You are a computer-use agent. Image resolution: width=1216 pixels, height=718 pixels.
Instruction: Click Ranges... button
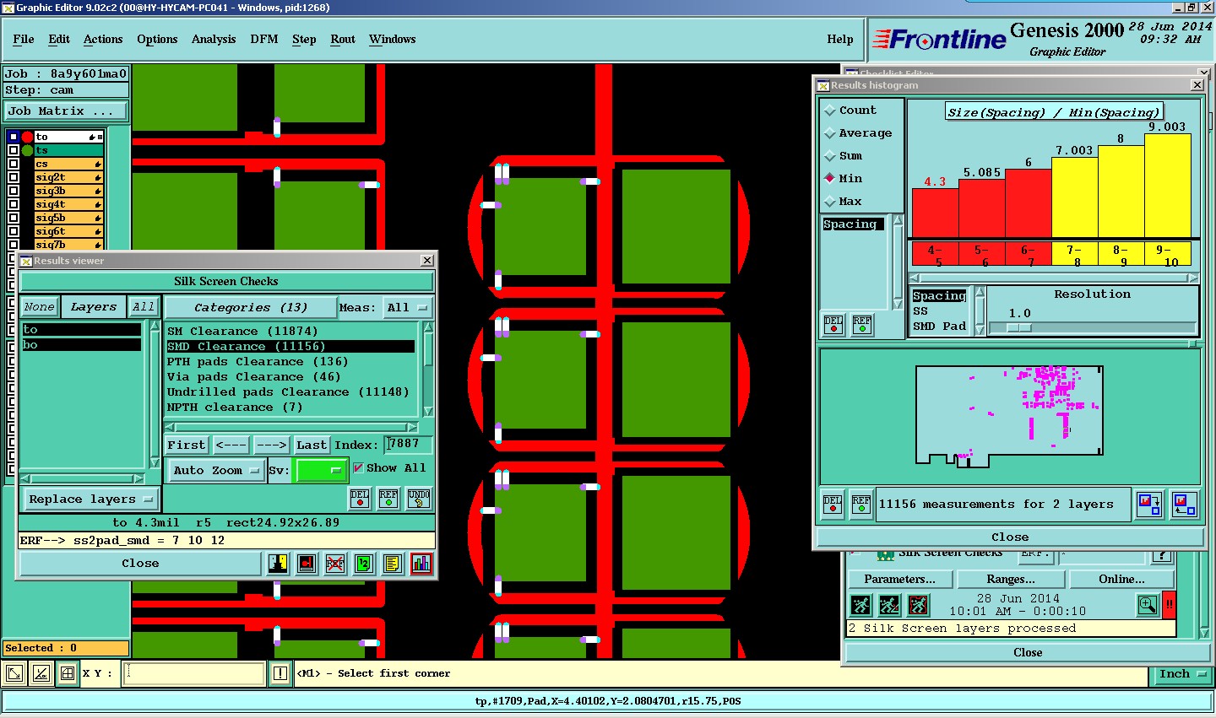pyautogui.click(x=1011, y=580)
